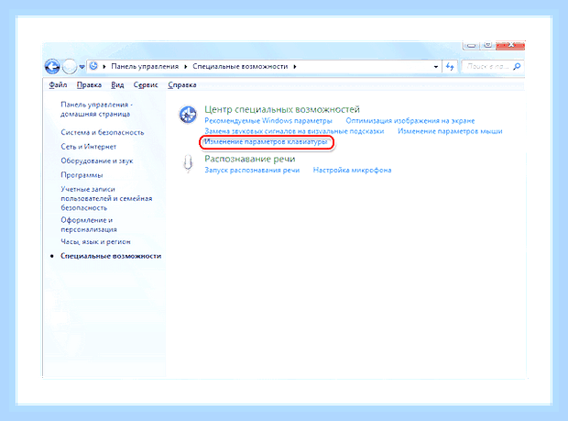Expand arrow after 'Панель управления' breadcrumb

pyautogui.click(x=185, y=67)
